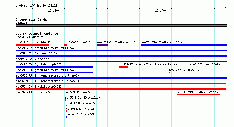234x127 pixels.
Task: Click the nsv5495058 (ByrskaBishop2022) label
Action: tap(39, 64)
